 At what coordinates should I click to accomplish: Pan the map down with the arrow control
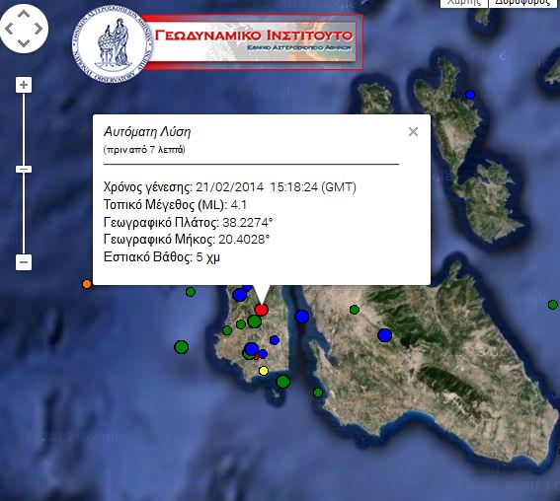(x=24, y=43)
